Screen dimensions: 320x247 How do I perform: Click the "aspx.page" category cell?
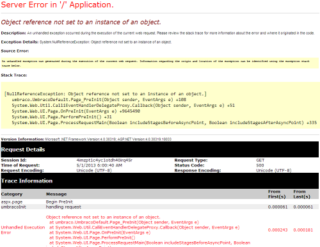[12, 202]
